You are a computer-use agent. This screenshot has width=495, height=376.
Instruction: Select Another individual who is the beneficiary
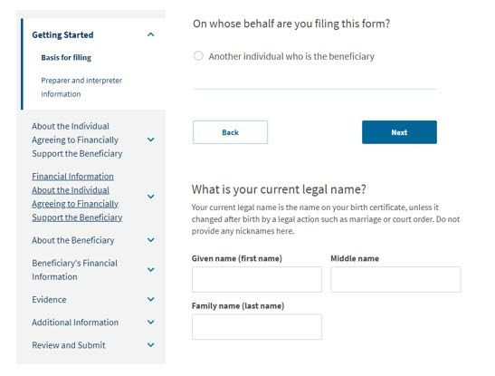point(198,56)
